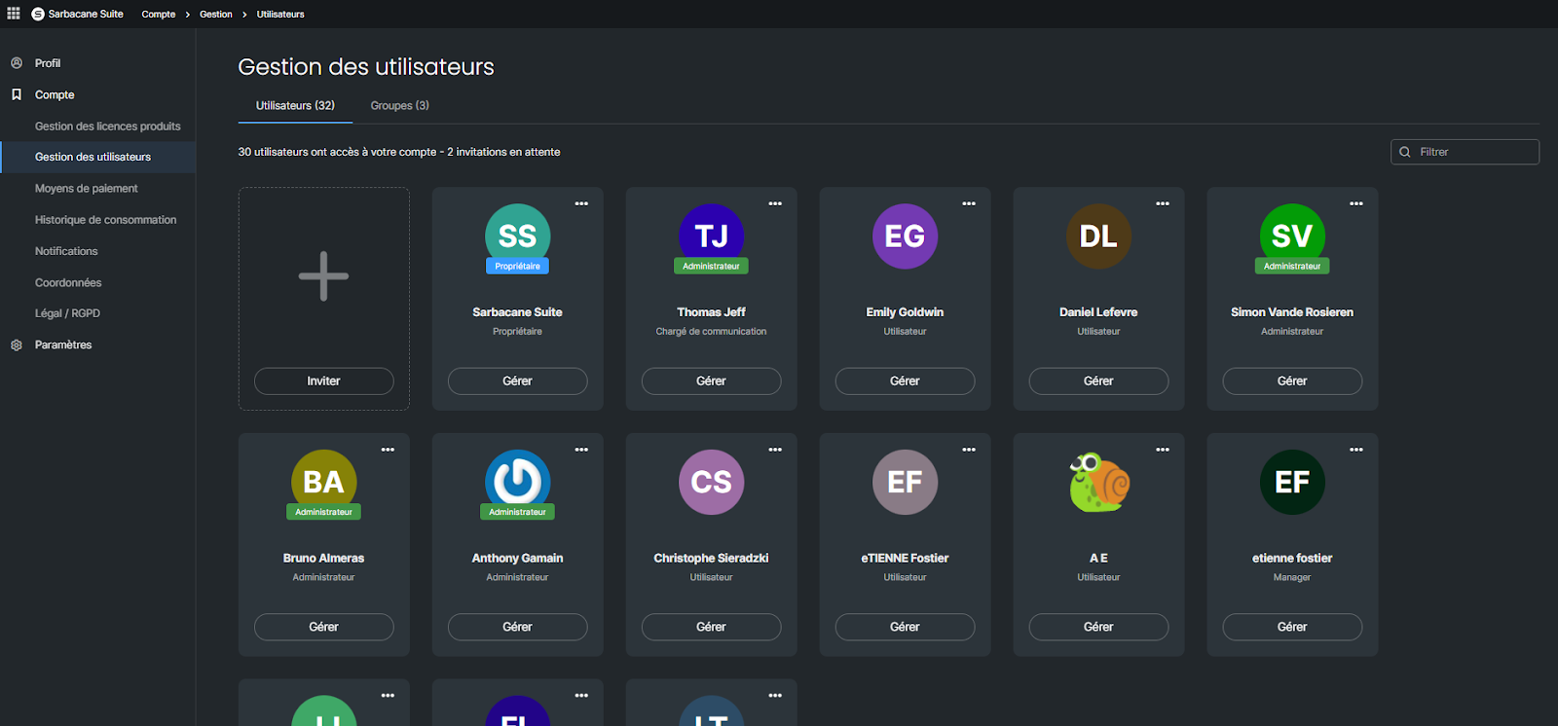1558x726 pixels.
Task: Open more options for eTIENNE Fostier card
Action: tap(969, 450)
